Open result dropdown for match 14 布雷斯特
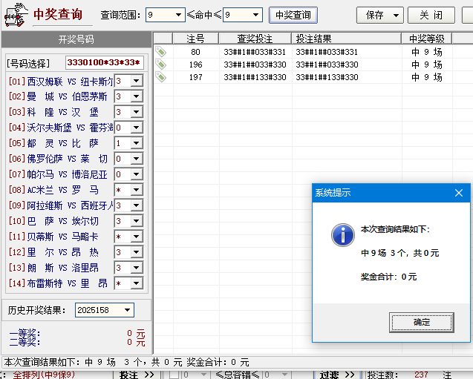473x379 pixels. 137,283
